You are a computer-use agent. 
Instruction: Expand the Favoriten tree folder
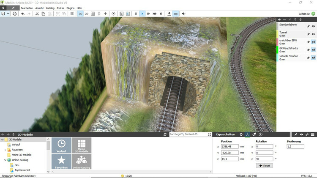(x=5, y=150)
